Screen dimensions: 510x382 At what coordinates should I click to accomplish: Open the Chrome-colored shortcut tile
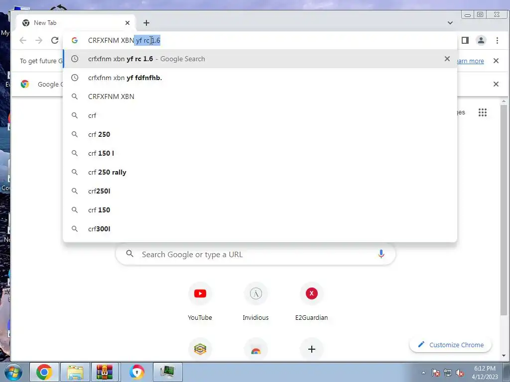(x=255, y=350)
